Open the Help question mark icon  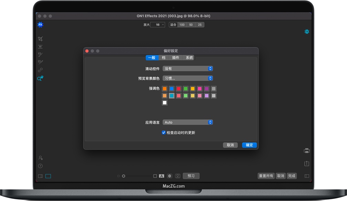pyautogui.click(x=40, y=166)
